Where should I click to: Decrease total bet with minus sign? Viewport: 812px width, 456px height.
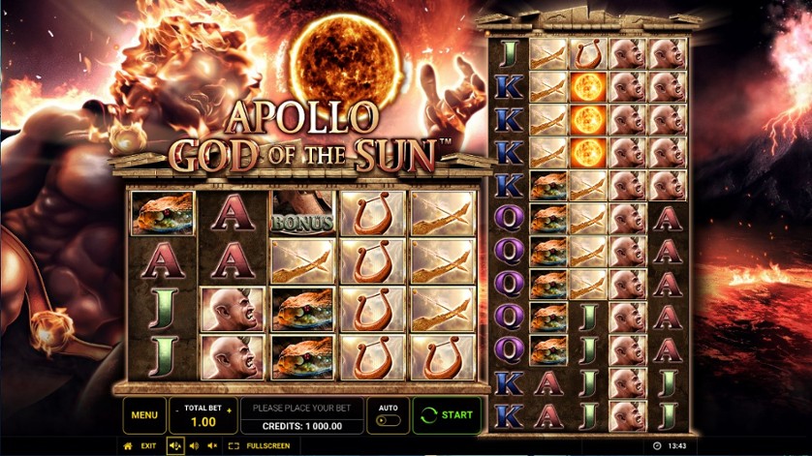tap(177, 410)
